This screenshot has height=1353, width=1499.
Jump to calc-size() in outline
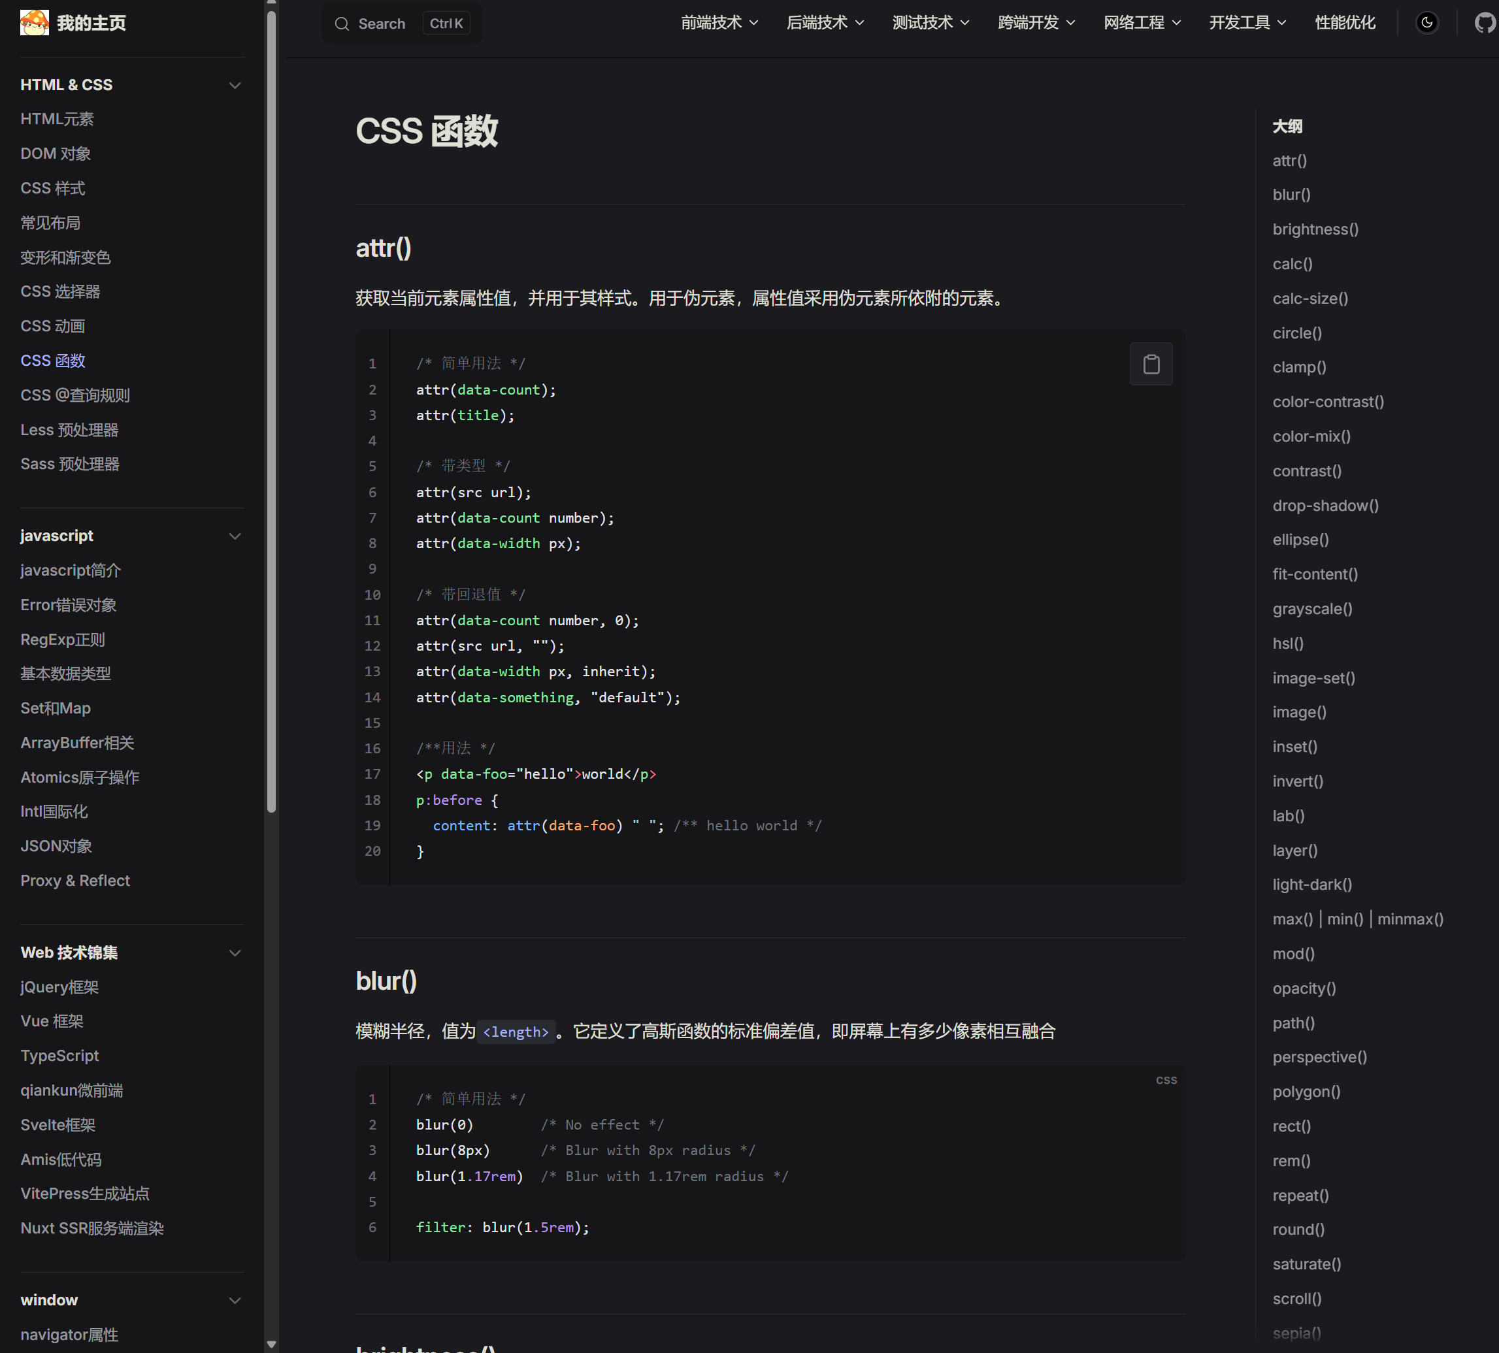point(1310,299)
